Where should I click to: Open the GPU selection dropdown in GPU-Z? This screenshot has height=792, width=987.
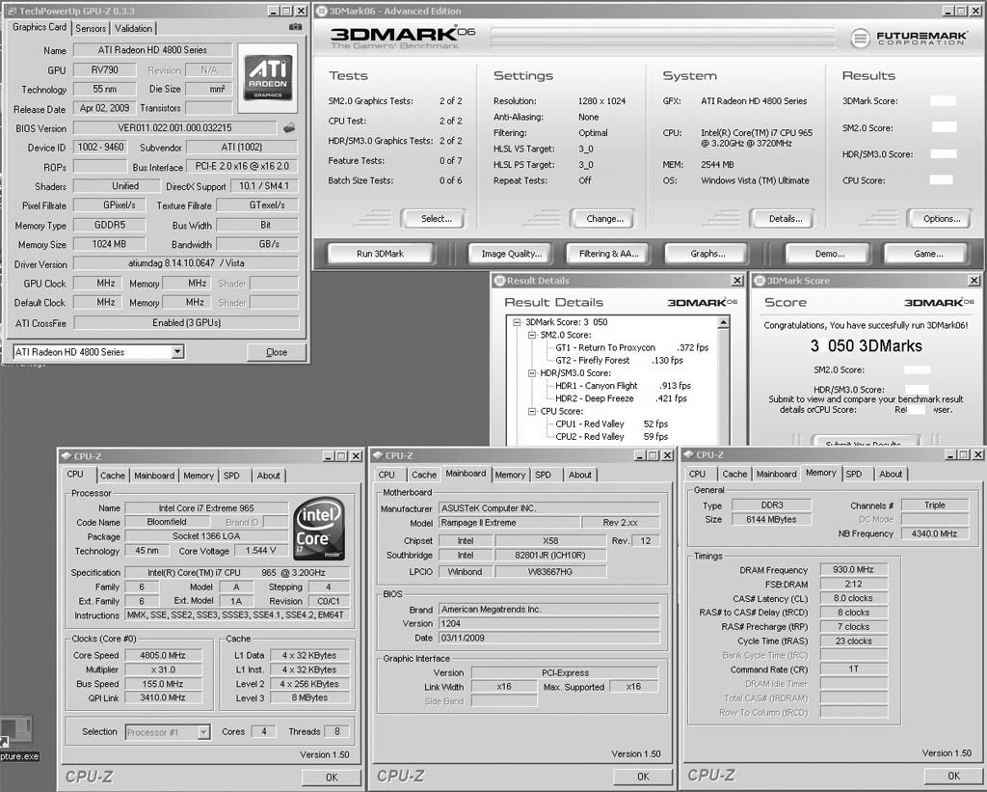click(177, 351)
